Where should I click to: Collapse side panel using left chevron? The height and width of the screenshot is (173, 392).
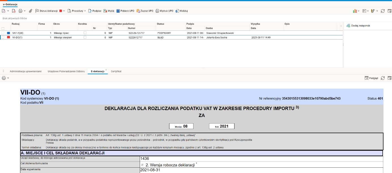pyautogui.click(x=341, y=26)
